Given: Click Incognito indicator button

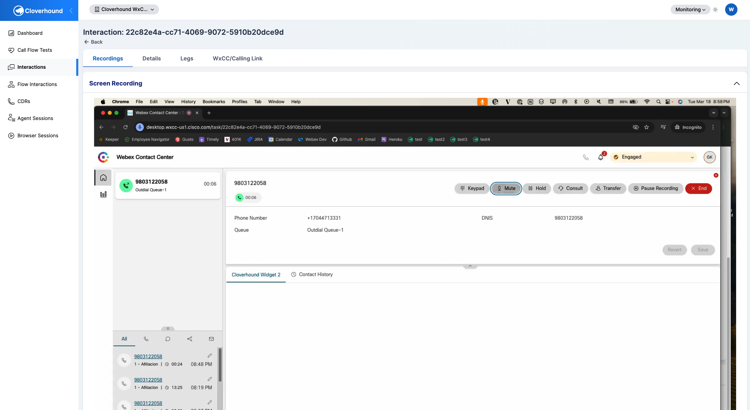Looking at the screenshot, I should point(688,127).
